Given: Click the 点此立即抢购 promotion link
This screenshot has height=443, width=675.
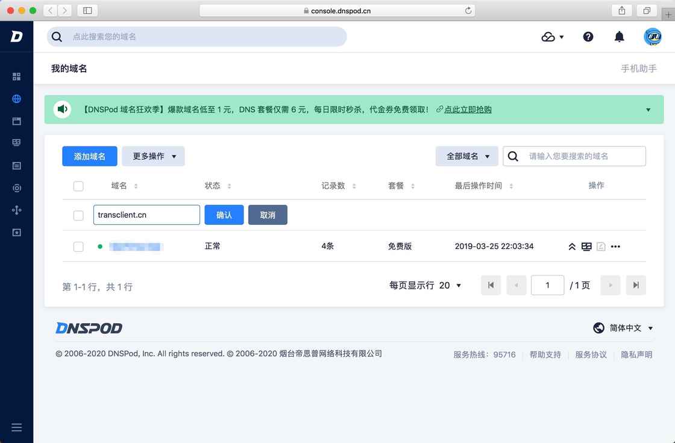Looking at the screenshot, I should tap(468, 110).
